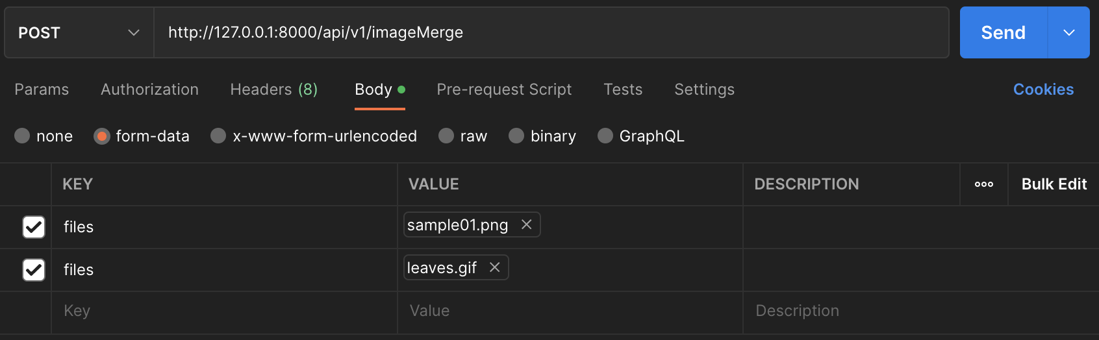Viewport: 1099px width, 340px height.
Task: Toggle the first files row checkbox
Action: point(34,227)
